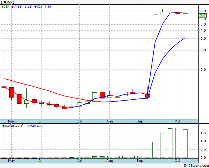Click Jun on the price chart time axis
The height and width of the screenshot is (168, 209).
[x=41, y=121]
